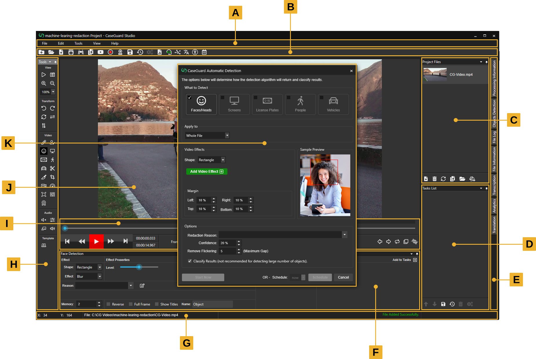Click the new project folder icon in toolbar

pos(41,52)
